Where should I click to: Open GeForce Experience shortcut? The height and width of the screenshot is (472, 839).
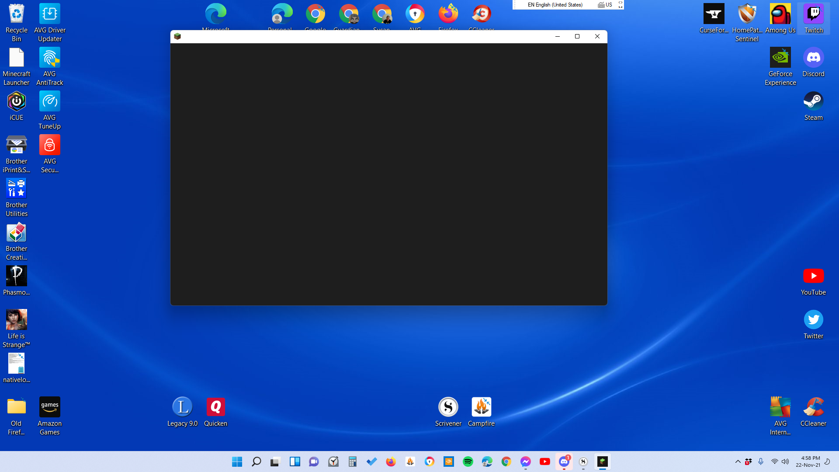[x=780, y=66]
